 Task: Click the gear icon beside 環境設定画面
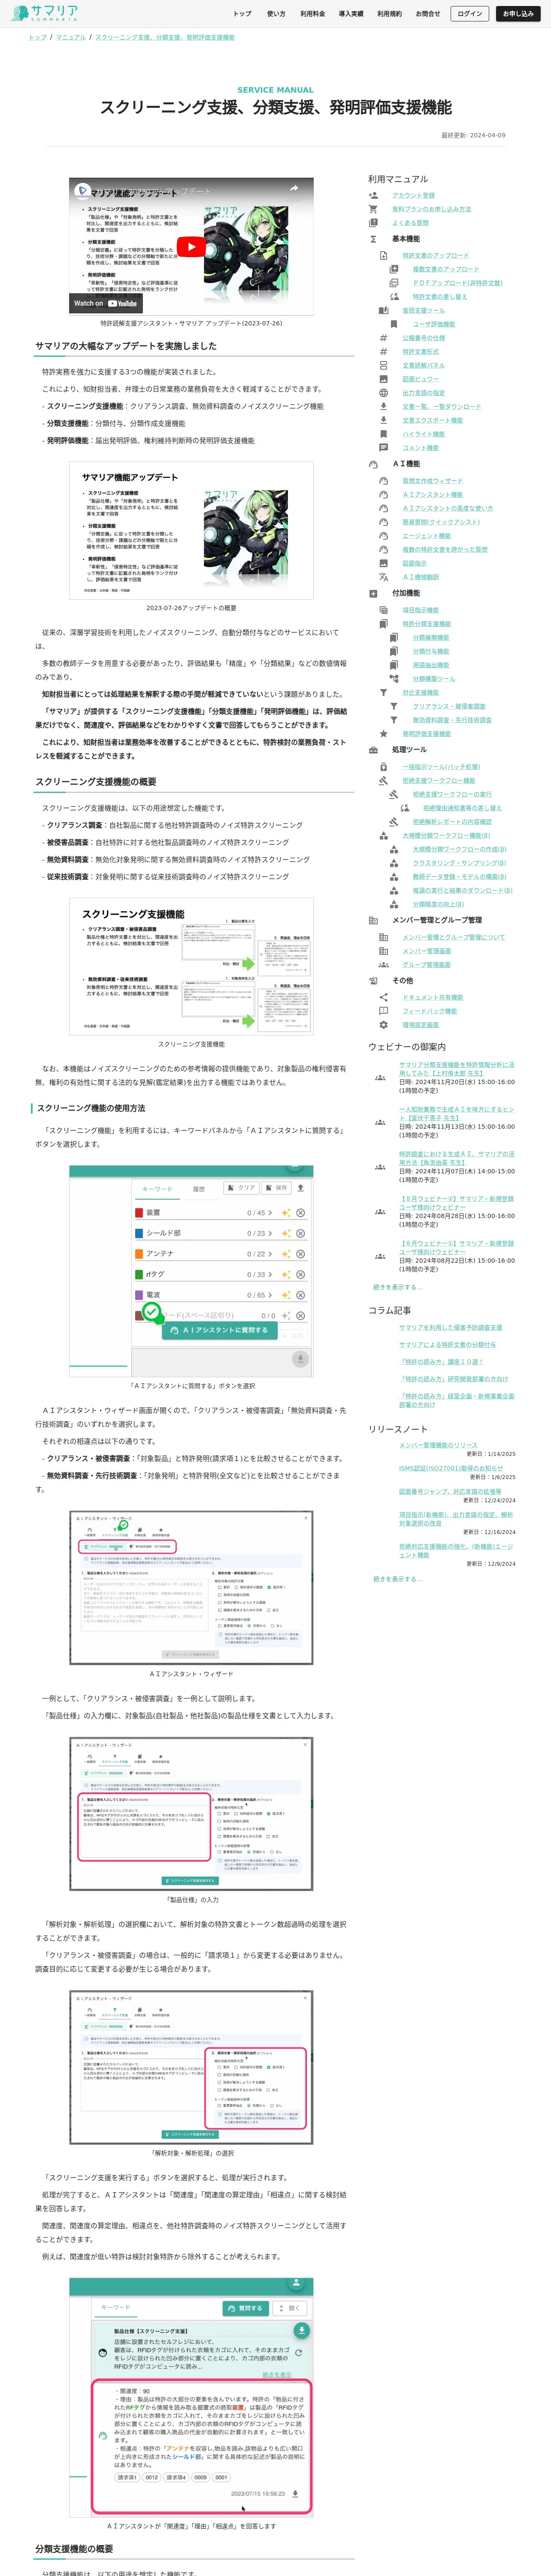pyautogui.click(x=383, y=1025)
